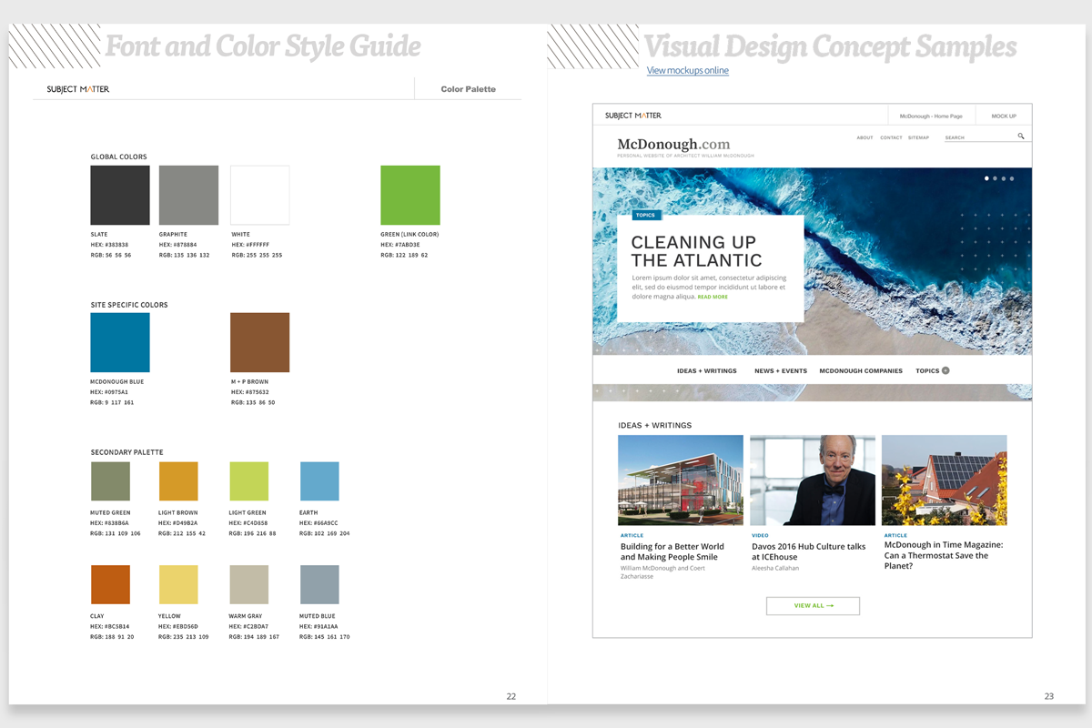Select the Slate color swatch

[x=120, y=195]
